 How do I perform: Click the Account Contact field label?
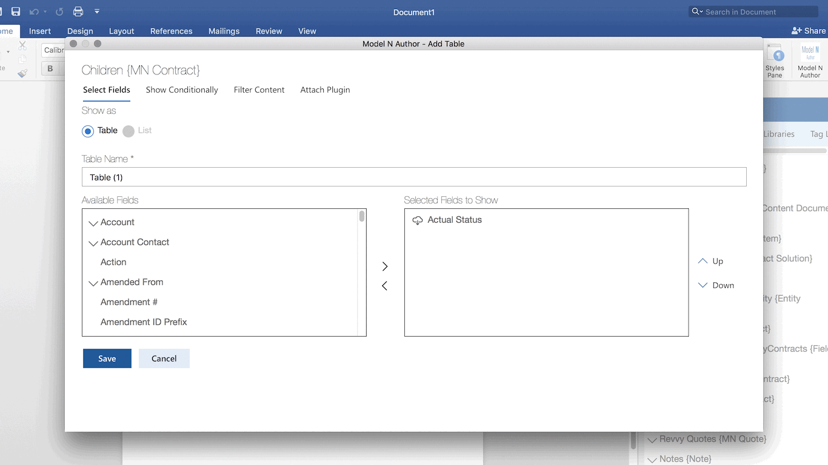[x=135, y=242]
